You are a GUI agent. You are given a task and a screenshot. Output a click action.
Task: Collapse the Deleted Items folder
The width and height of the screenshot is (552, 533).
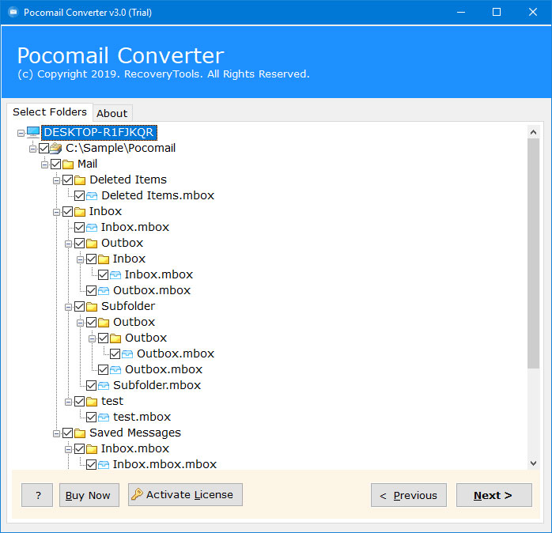(x=56, y=180)
